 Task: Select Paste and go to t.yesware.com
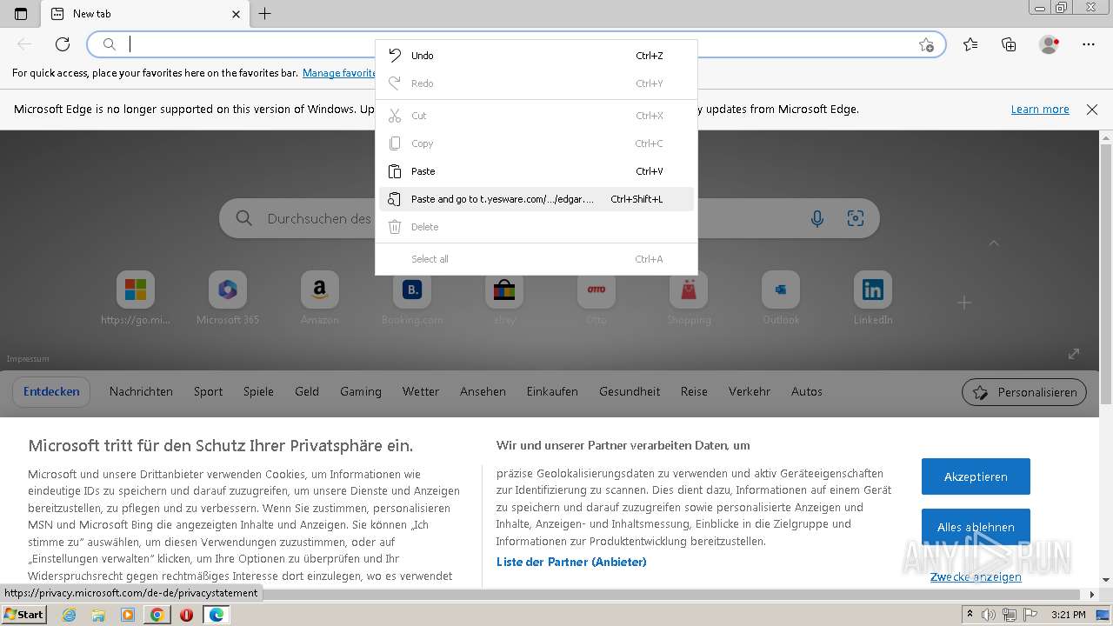point(537,199)
